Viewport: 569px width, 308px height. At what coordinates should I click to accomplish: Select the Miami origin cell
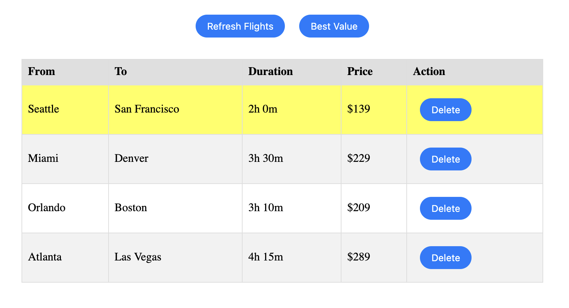coord(43,158)
